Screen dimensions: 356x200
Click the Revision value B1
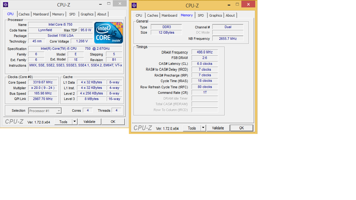click(114, 60)
